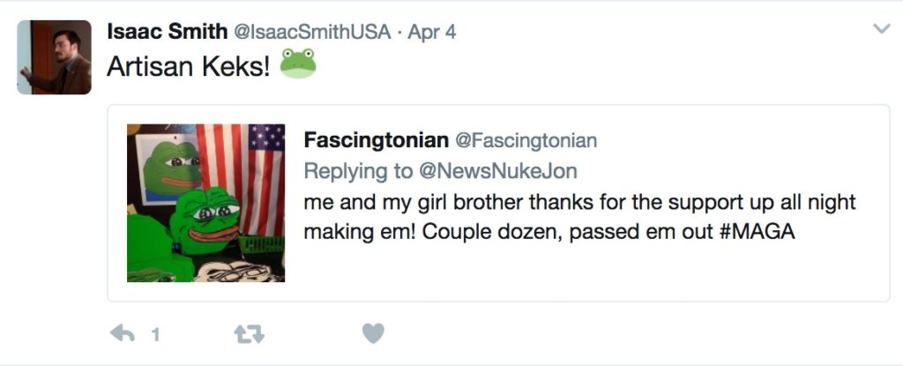Click the reply count number 1
This screenshot has width=903, height=366.
[x=155, y=334]
